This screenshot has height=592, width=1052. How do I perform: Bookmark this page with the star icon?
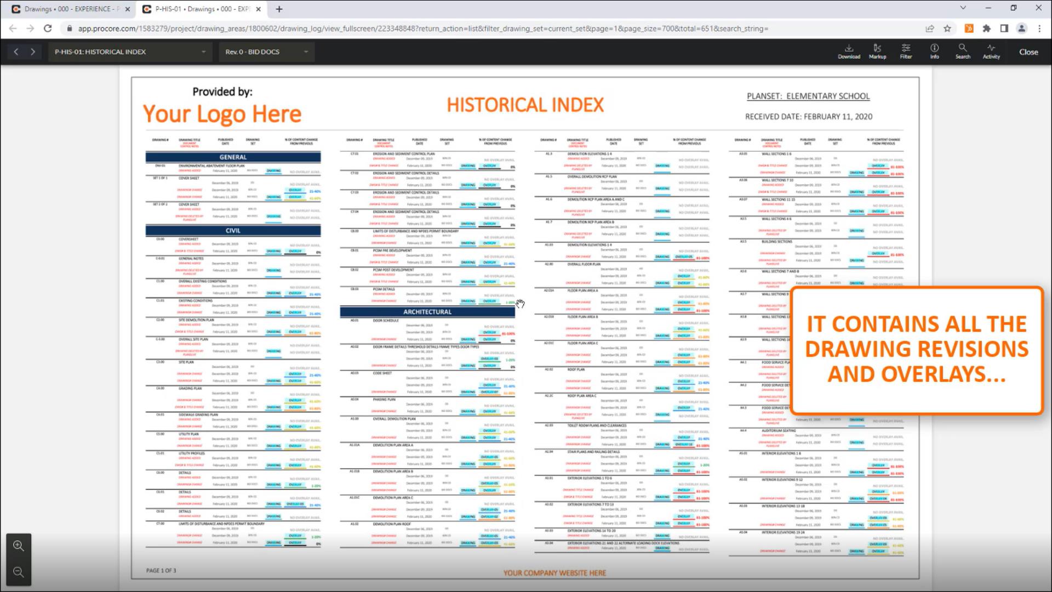point(947,29)
